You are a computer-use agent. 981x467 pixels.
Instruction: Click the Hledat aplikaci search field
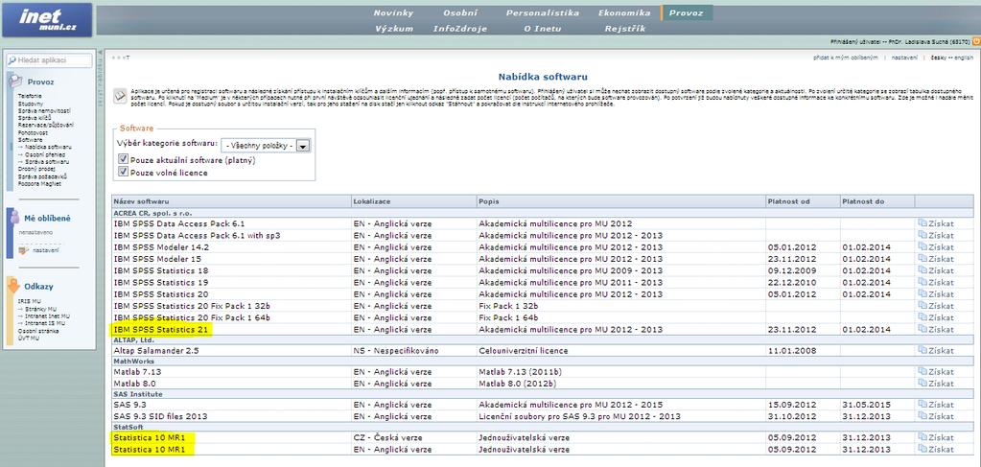pyautogui.click(x=50, y=60)
